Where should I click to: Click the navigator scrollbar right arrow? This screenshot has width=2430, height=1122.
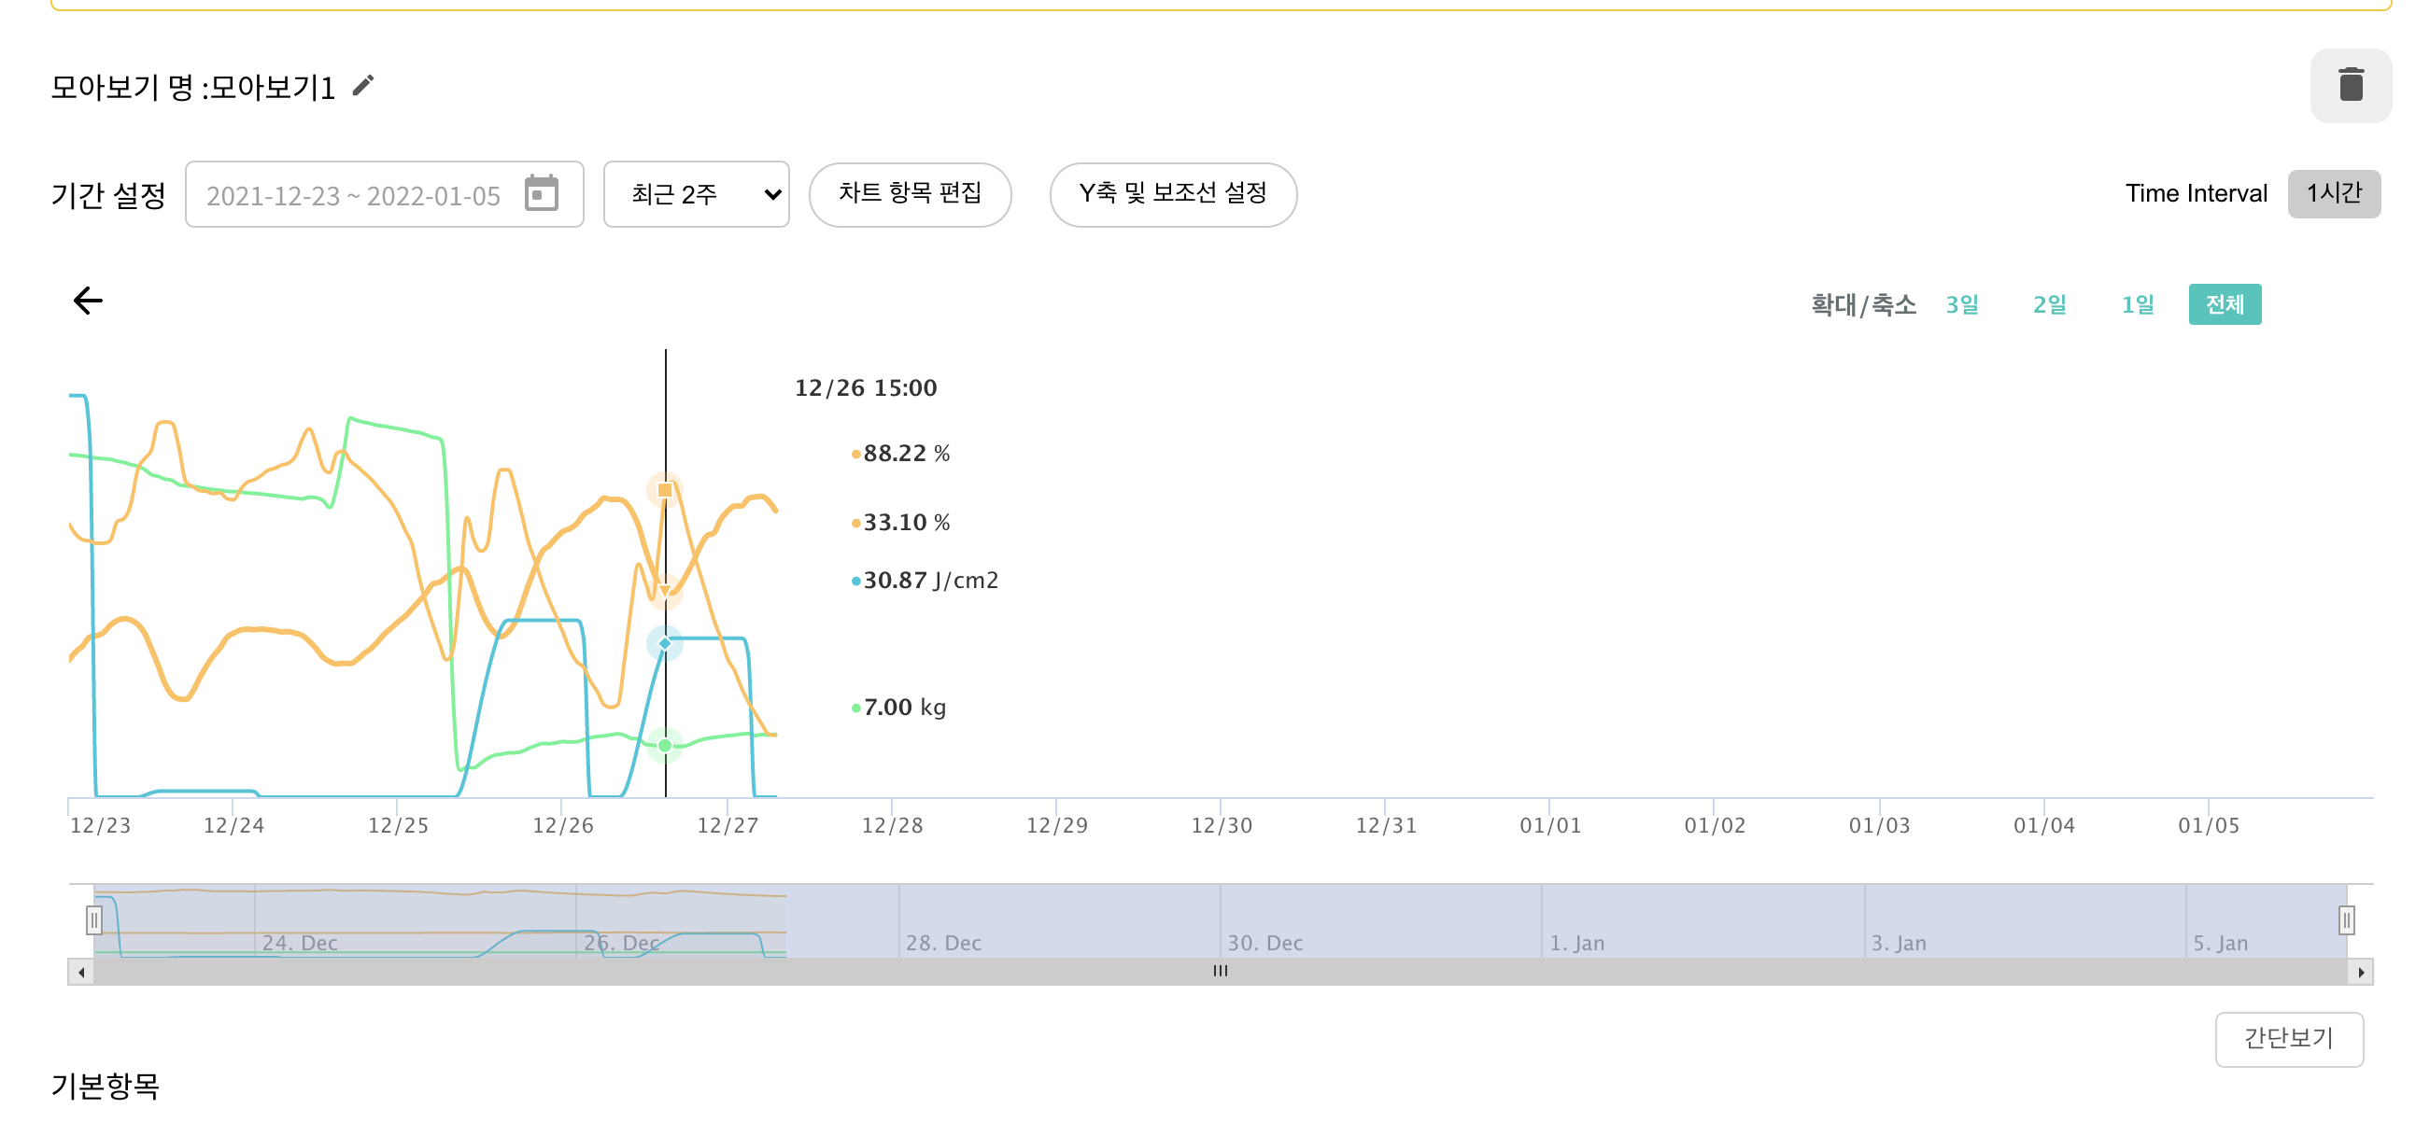click(x=2360, y=972)
